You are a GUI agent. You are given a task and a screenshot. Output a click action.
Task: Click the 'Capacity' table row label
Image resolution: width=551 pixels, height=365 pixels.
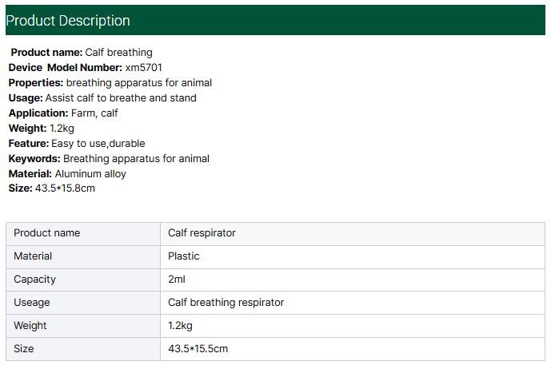click(x=34, y=280)
